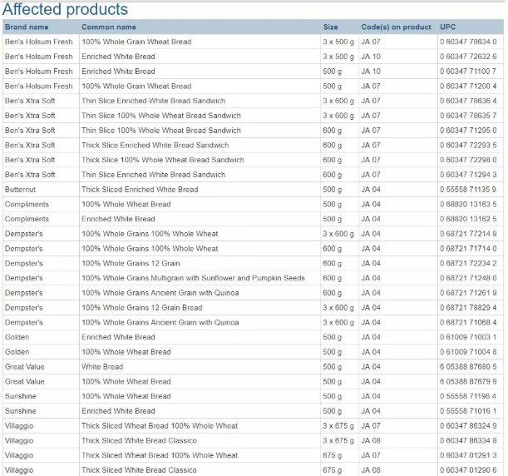Click the "Affected products" heading
This screenshot has height=476, width=508.
click(65, 9)
